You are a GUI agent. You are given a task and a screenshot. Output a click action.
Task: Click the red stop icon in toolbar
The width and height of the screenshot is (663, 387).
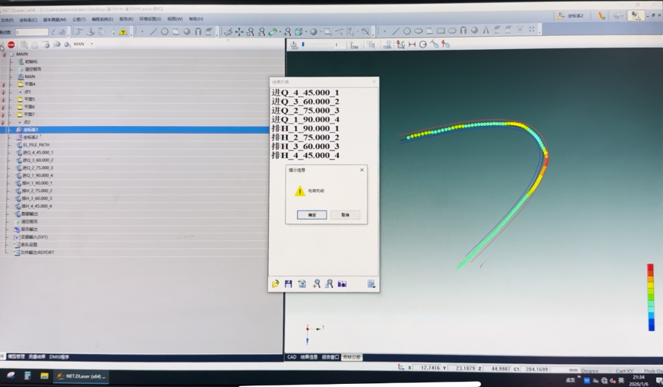11,45
